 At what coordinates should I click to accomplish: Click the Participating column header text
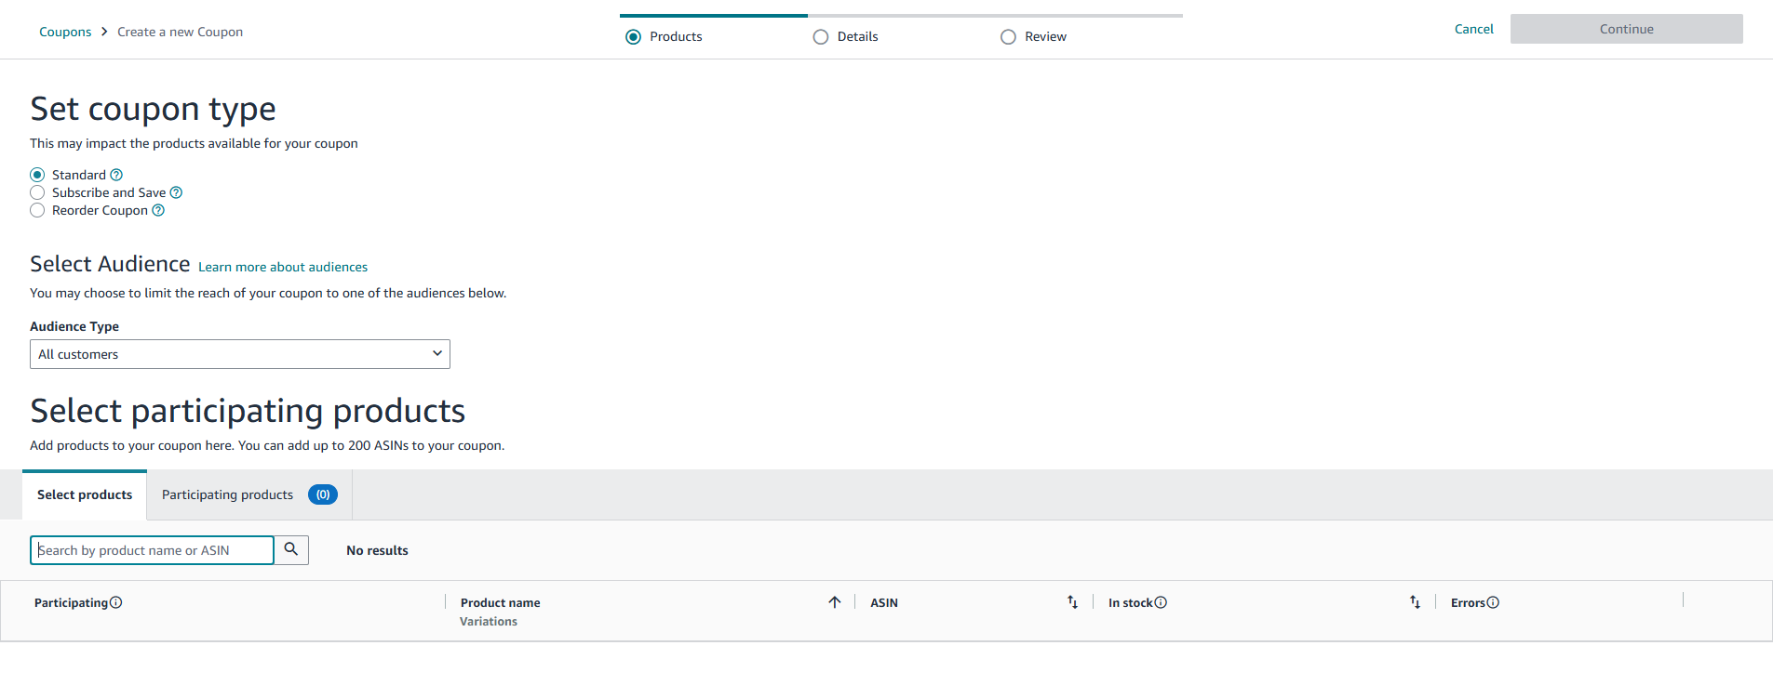(71, 602)
